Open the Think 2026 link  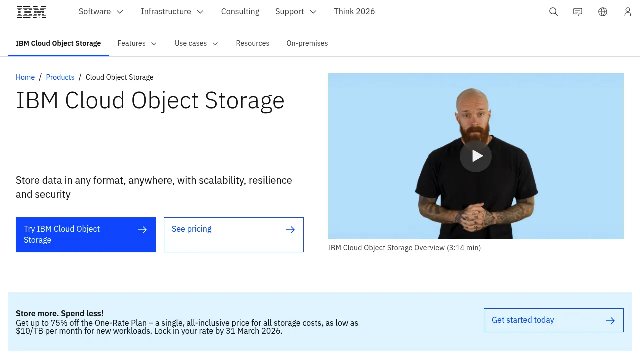pyautogui.click(x=354, y=12)
